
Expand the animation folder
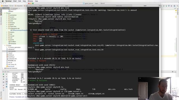7,15
